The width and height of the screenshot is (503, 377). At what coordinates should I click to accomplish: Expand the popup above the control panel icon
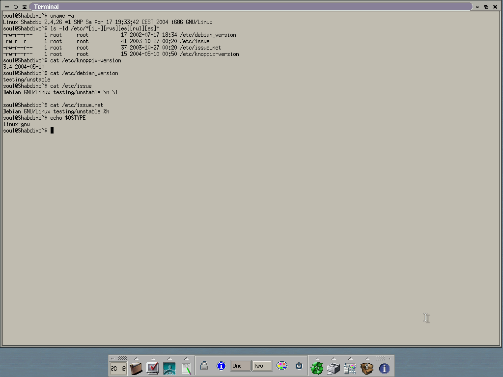click(350, 359)
